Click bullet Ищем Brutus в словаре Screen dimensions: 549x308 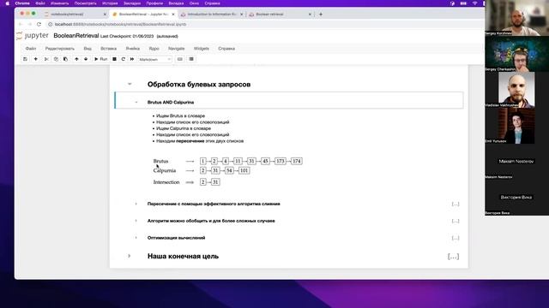pos(180,115)
